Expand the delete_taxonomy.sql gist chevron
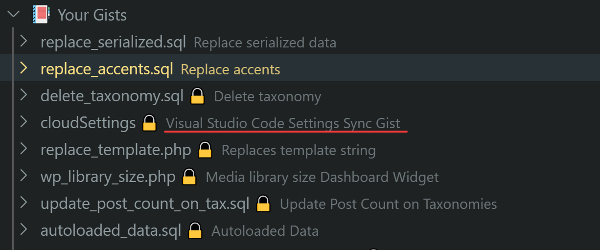This screenshot has height=250, width=600. point(23,96)
